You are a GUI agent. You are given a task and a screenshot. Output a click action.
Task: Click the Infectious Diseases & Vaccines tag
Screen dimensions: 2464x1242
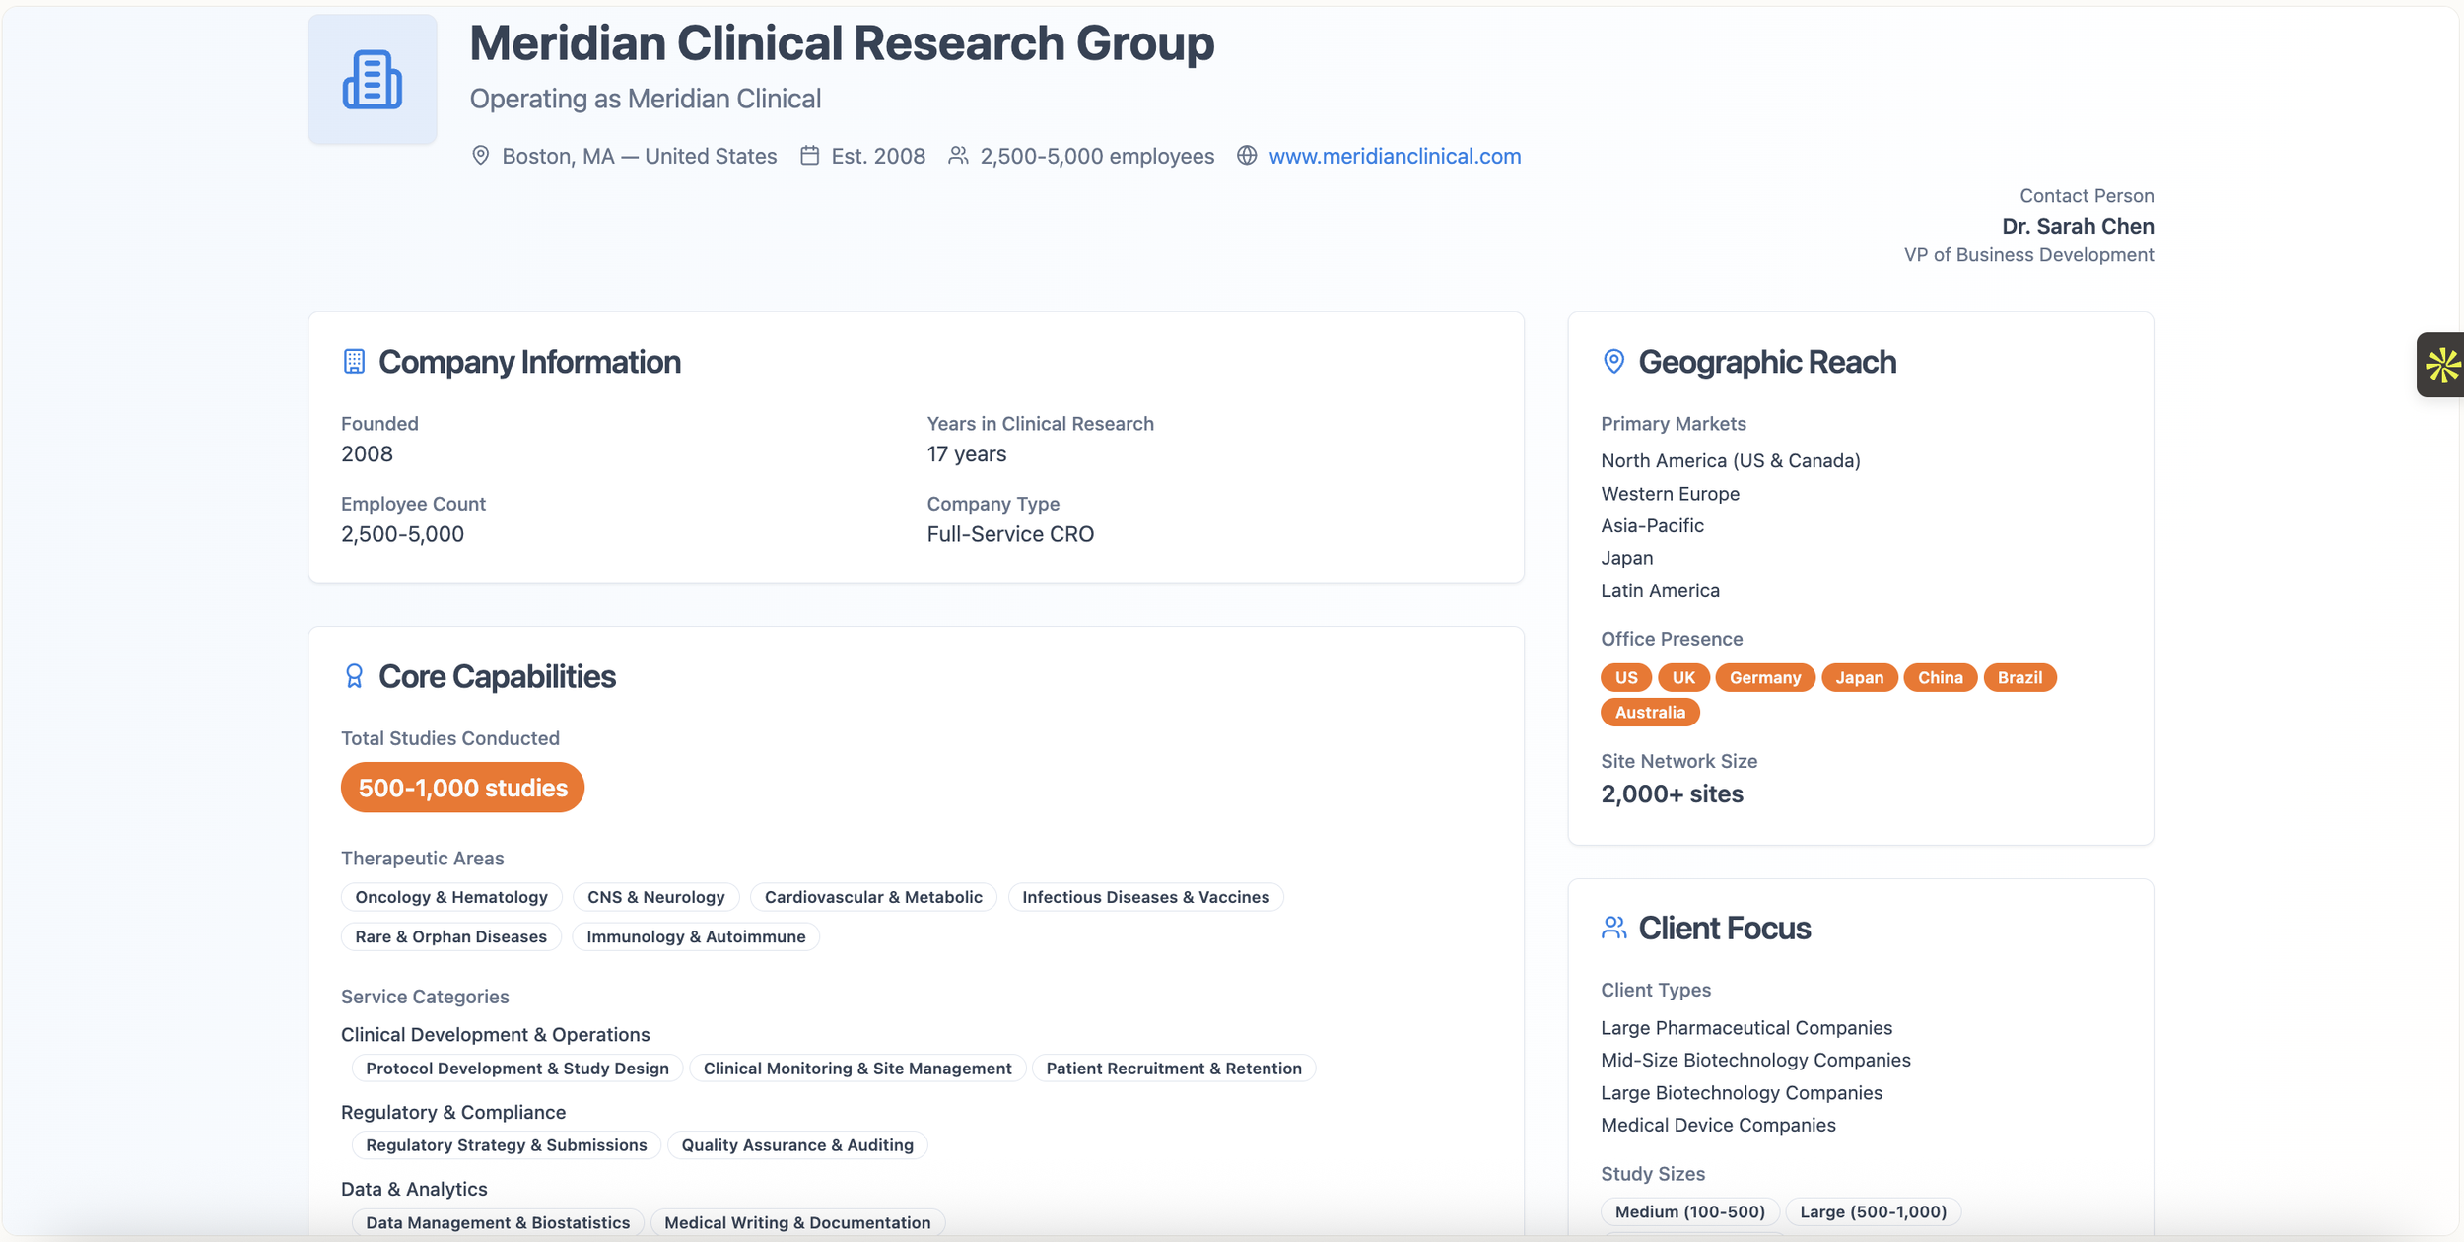1145,897
